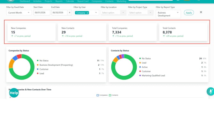Clear the End Date with the x icon
The image size is (214, 120).
pos(69,12)
